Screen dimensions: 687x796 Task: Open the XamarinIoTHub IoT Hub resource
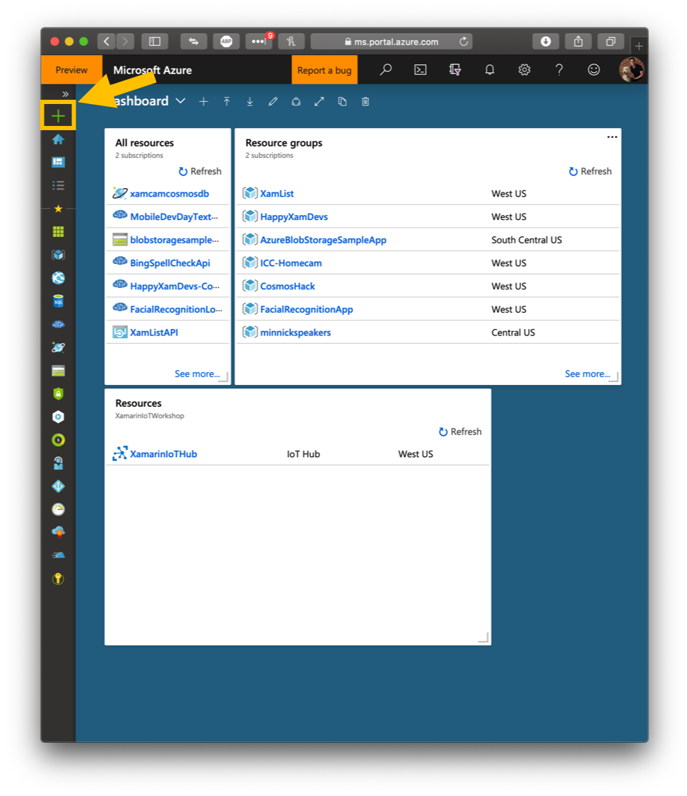[x=163, y=454]
